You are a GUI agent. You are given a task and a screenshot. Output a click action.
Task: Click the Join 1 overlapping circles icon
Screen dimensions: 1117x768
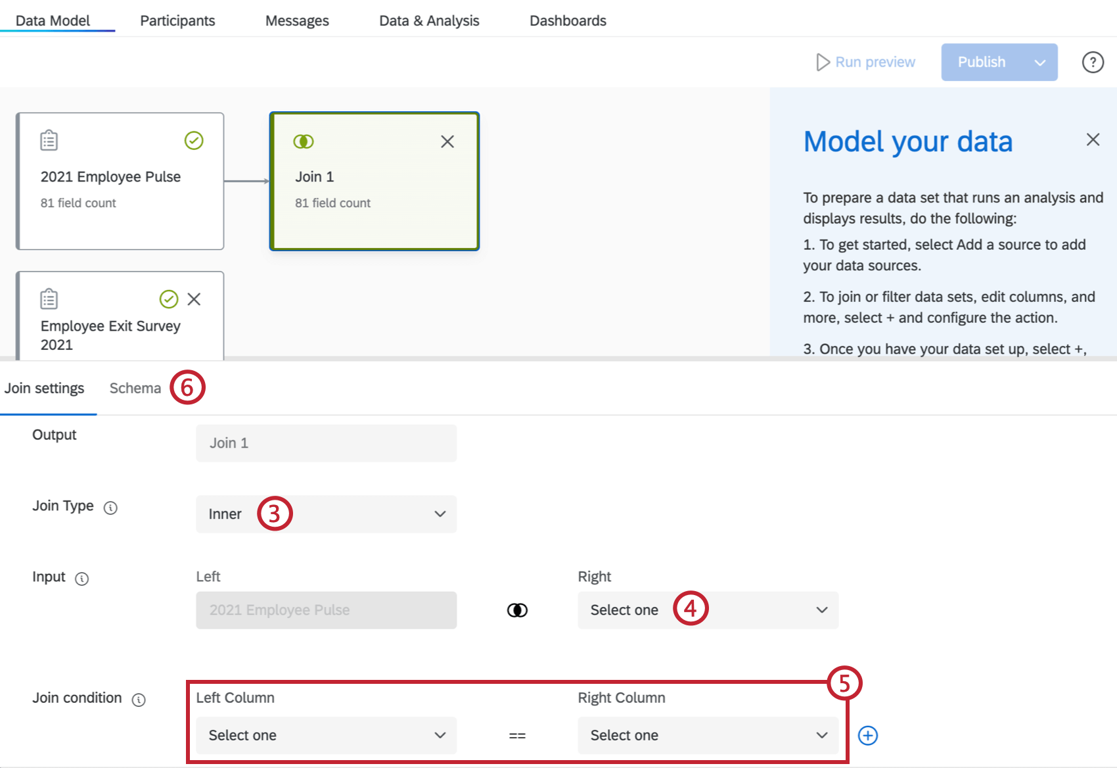point(304,141)
